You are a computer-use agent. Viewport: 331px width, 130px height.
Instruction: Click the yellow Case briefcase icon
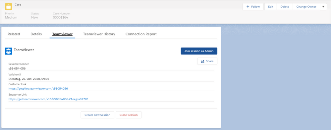[8, 7]
